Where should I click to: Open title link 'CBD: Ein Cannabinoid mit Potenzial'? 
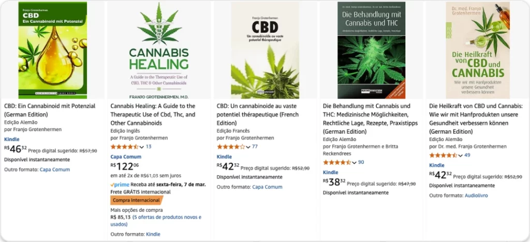click(x=50, y=110)
